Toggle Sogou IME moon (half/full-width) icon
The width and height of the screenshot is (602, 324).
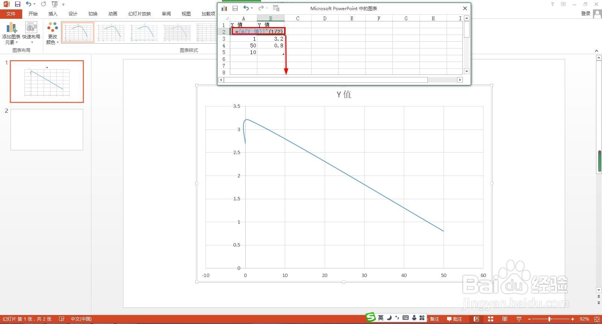389,318
